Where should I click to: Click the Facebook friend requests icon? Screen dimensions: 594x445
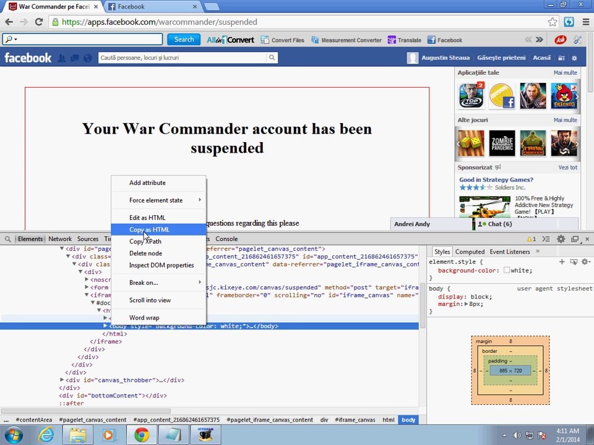[62, 58]
